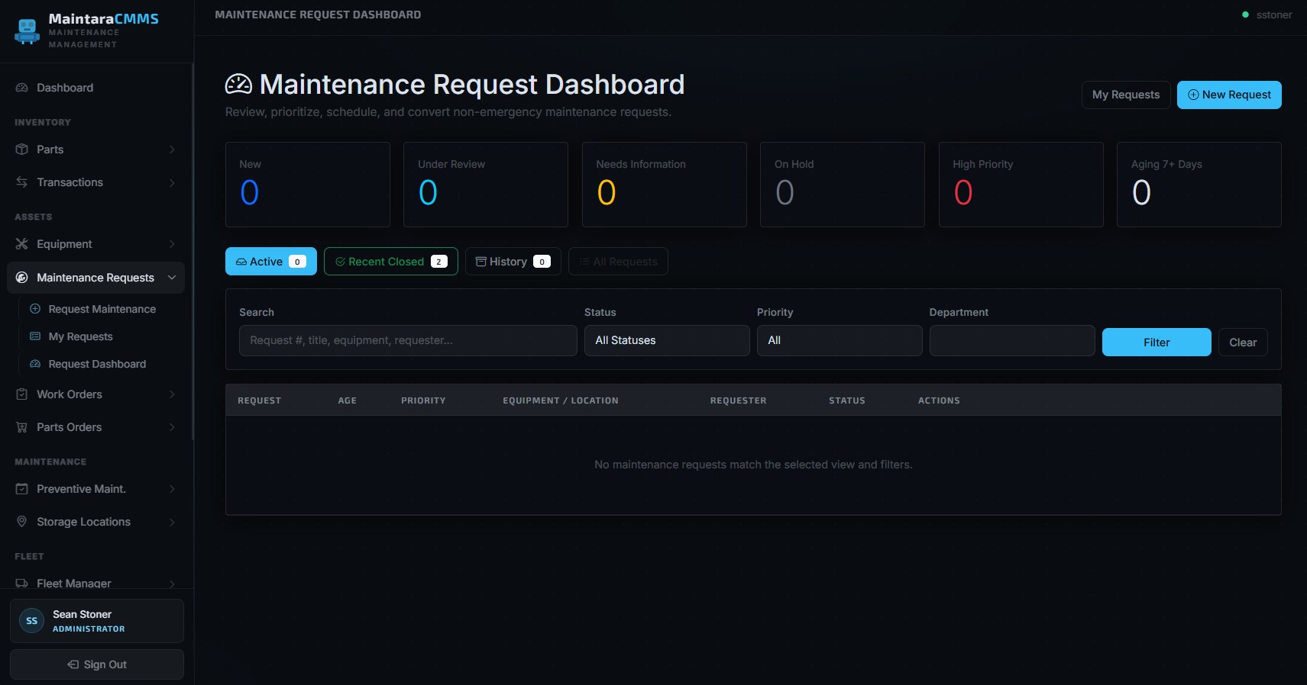The width and height of the screenshot is (1307, 685).
Task: Click the REQUESTER column header
Action: [x=738, y=400]
